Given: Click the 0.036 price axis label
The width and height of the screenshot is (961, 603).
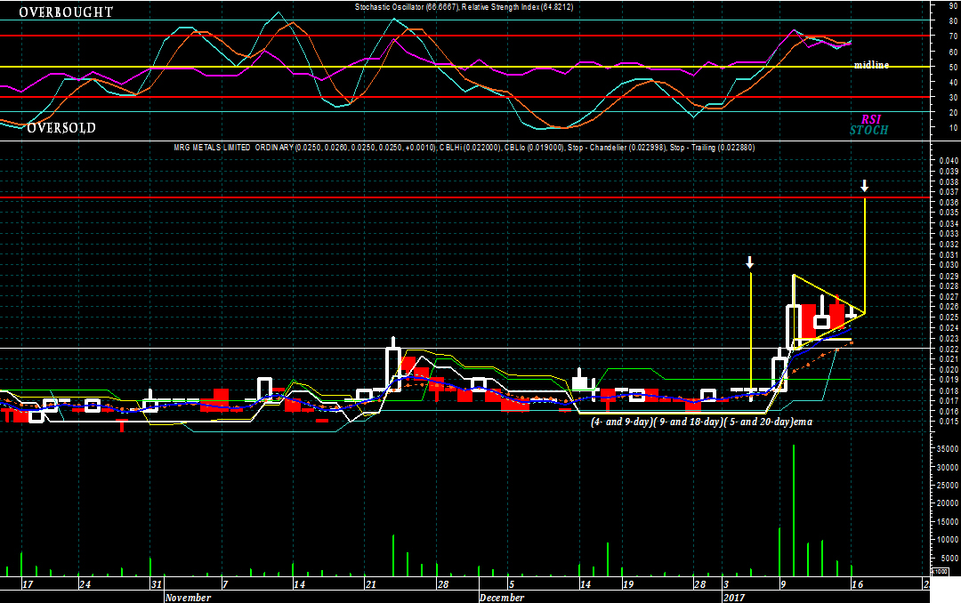Looking at the screenshot, I should pos(949,202).
